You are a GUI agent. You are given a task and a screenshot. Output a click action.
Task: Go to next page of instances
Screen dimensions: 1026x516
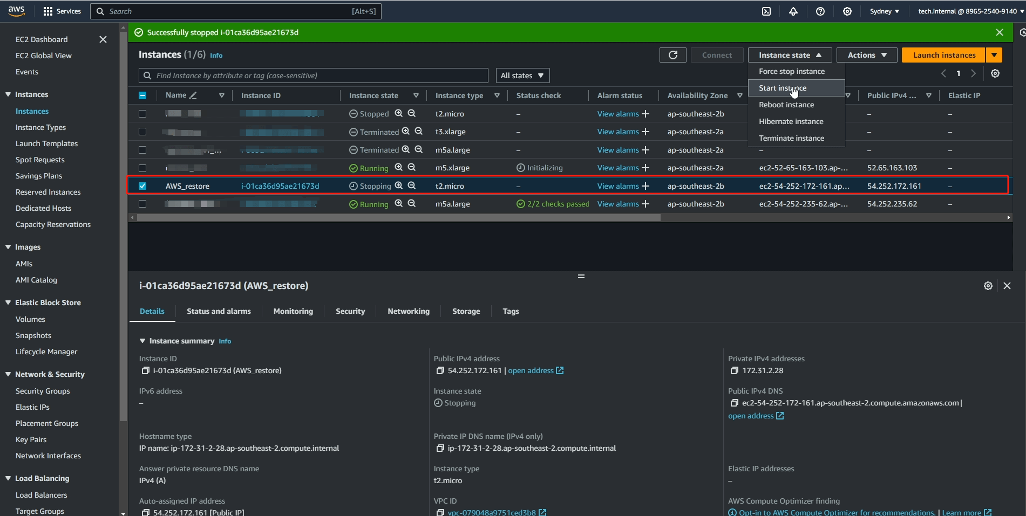pyautogui.click(x=973, y=73)
